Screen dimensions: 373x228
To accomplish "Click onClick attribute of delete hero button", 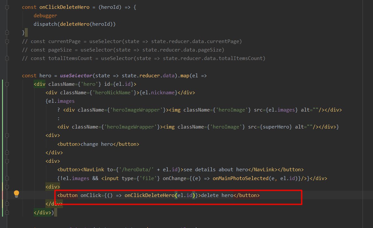I will point(91,195).
